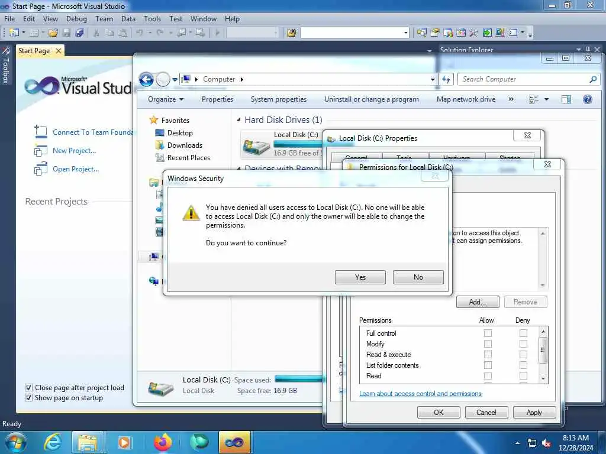Click No in Windows Security dialog
This screenshot has width=606, height=454.
click(418, 277)
